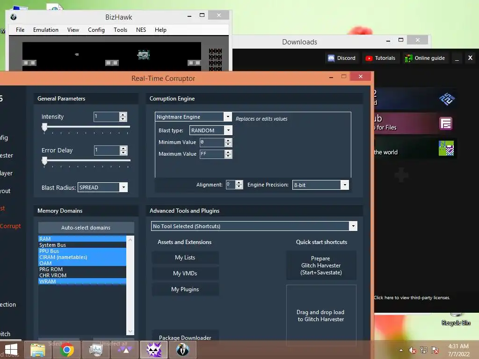Select PRG ROM in the Memory Domains list
The width and height of the screenshot is (479, 359).
click(82, 269)
